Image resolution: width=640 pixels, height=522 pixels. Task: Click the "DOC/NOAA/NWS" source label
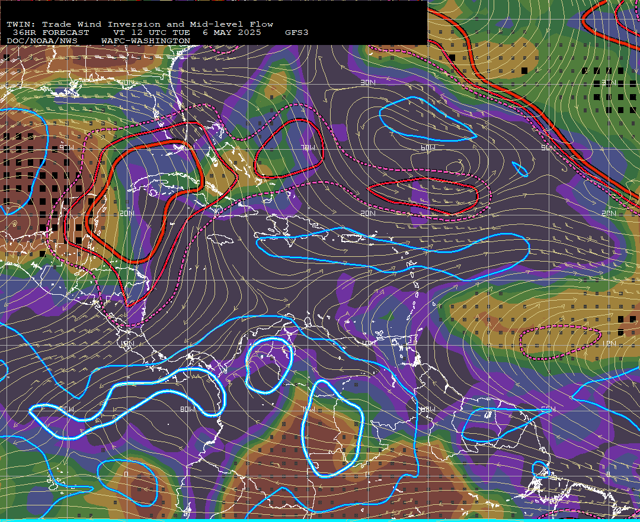41,41
